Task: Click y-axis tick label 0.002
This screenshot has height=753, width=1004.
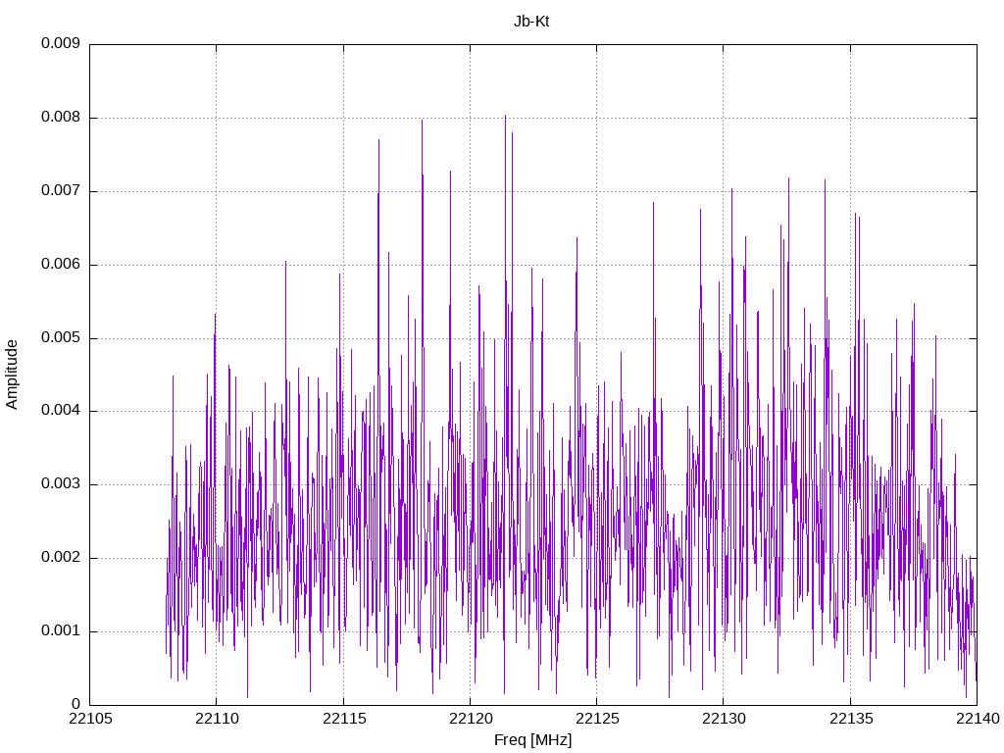Action: (x=61, y=558)
